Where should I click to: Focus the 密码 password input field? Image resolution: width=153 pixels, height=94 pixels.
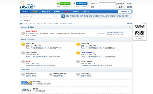click(107, 7)
